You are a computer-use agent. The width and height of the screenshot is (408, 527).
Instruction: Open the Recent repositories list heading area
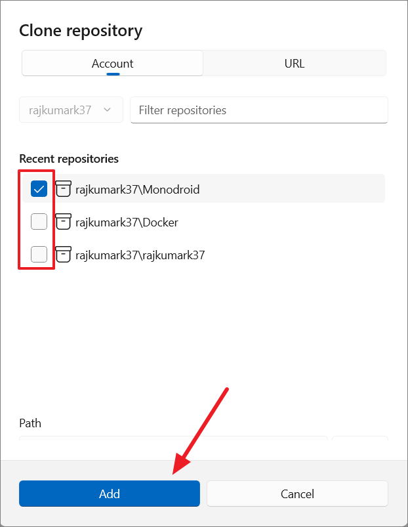(x=68, y=159)
